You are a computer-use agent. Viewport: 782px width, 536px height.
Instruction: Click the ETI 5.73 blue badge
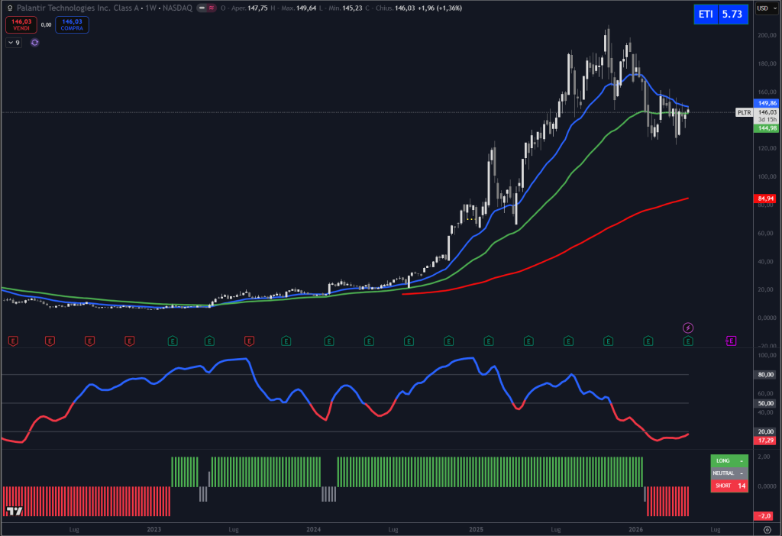(x=721, y=14)
